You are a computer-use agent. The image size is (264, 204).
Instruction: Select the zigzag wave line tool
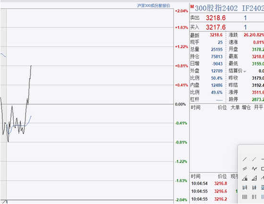point(254,168)
